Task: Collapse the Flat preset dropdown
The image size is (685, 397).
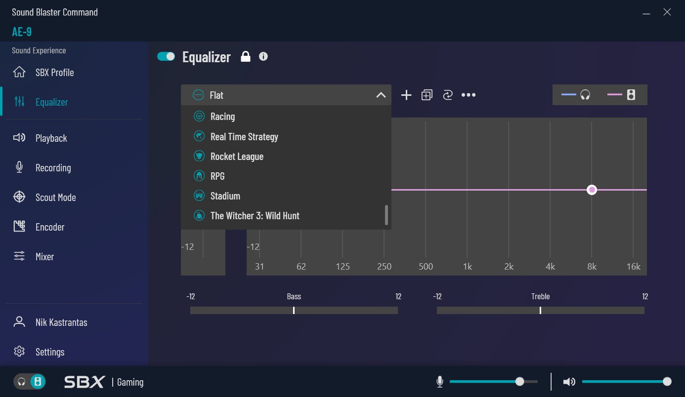Action: (x=286, y=95)
